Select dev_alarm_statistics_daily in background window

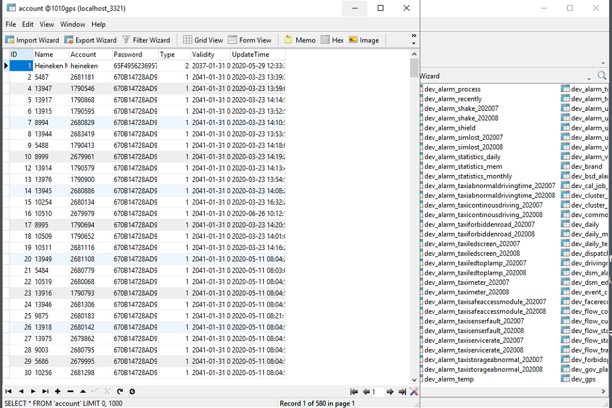(462, 157)
